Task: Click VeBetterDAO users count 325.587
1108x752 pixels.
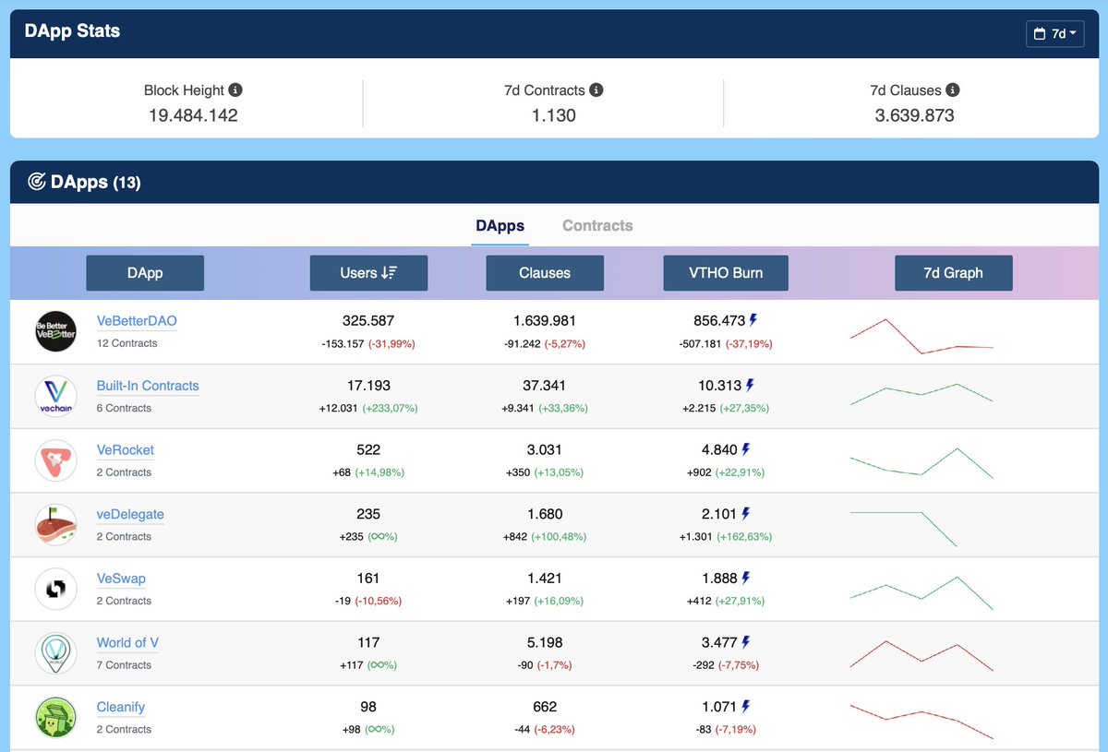Action: [368, 321]
